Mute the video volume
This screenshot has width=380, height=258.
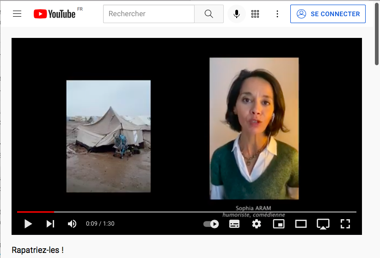coord(72,224)
